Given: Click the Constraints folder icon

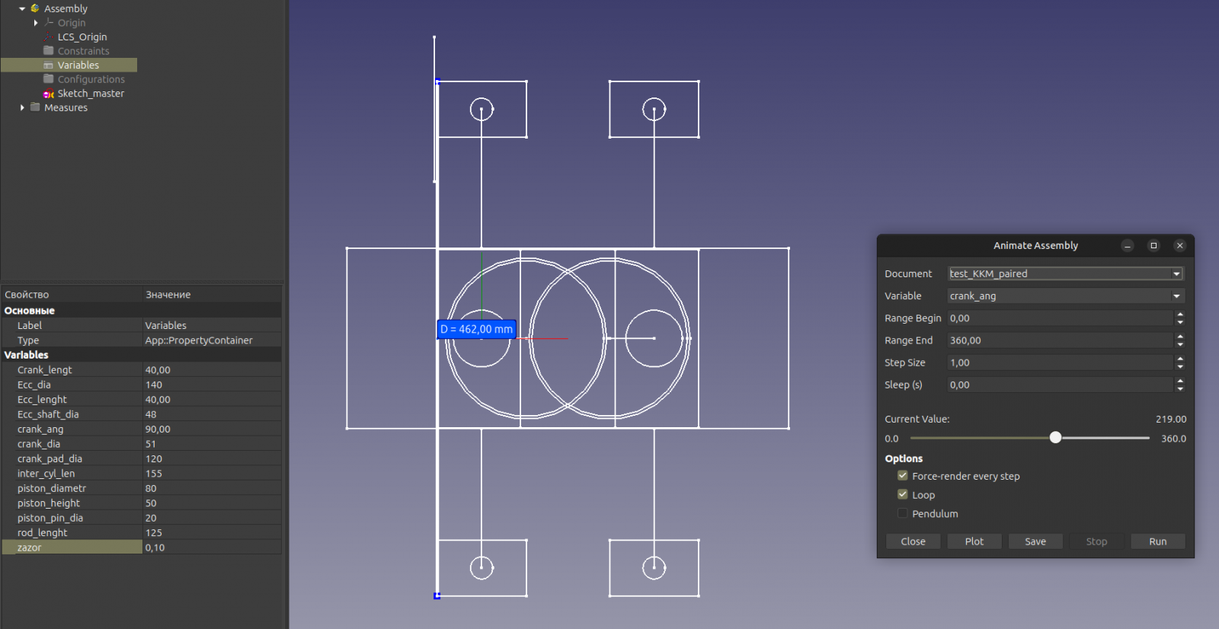Looking at the screenshot, I should pyautogui.click(x=49, y=51).
